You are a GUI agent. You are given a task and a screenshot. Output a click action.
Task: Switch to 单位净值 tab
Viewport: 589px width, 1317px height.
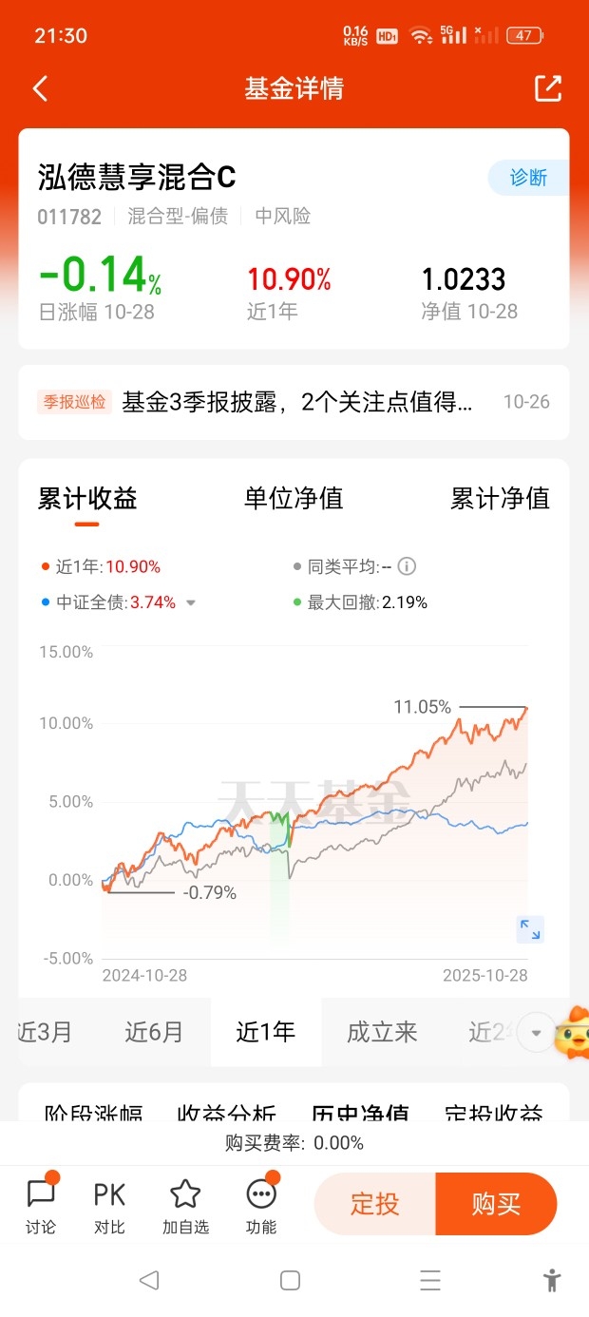point(294,498)
